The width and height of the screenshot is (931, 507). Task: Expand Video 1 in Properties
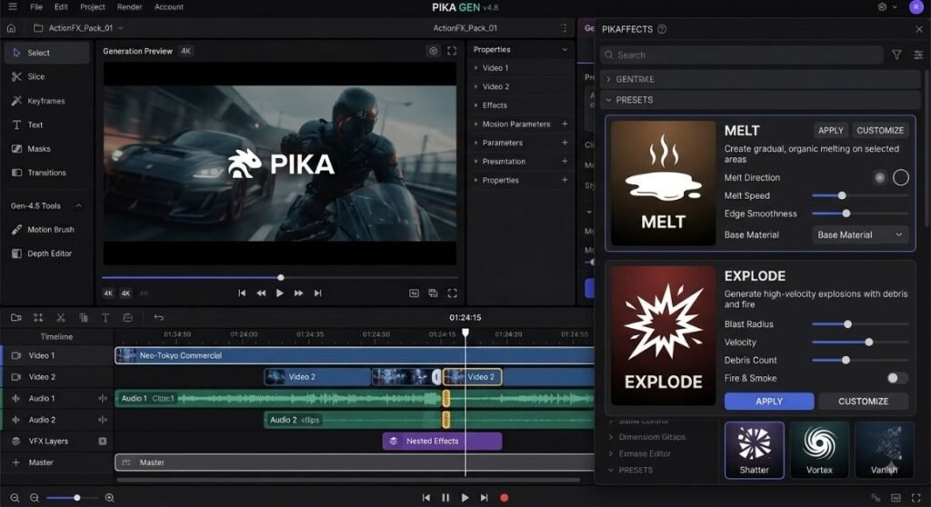pyautogui.click(x=520, y=68)
